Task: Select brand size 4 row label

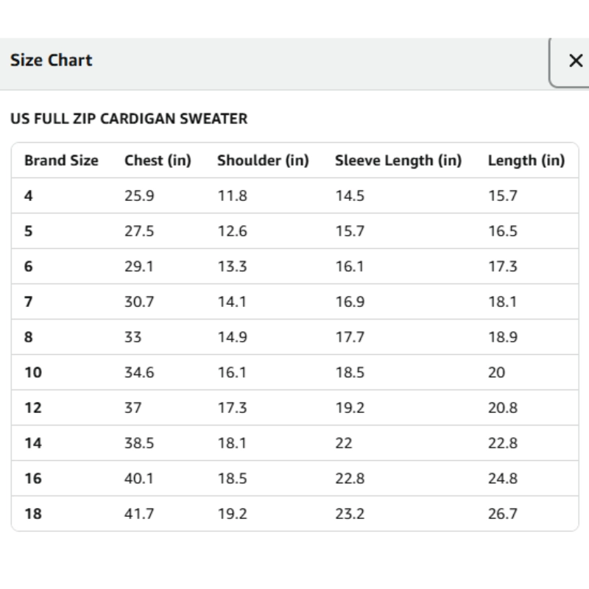Action: pyautogui.click(x=29, y=196)
